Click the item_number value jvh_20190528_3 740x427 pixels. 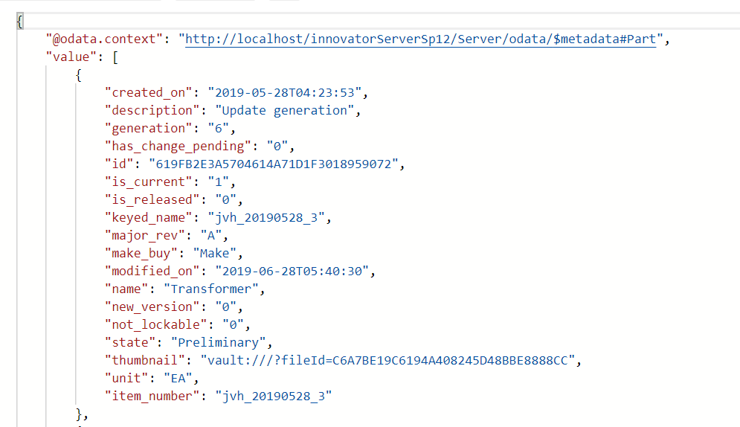(274, 396)
